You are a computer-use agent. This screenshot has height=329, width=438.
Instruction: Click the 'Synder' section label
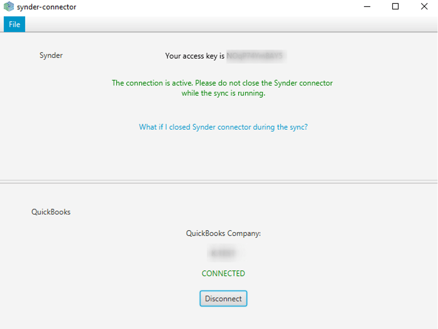(51, 55)
